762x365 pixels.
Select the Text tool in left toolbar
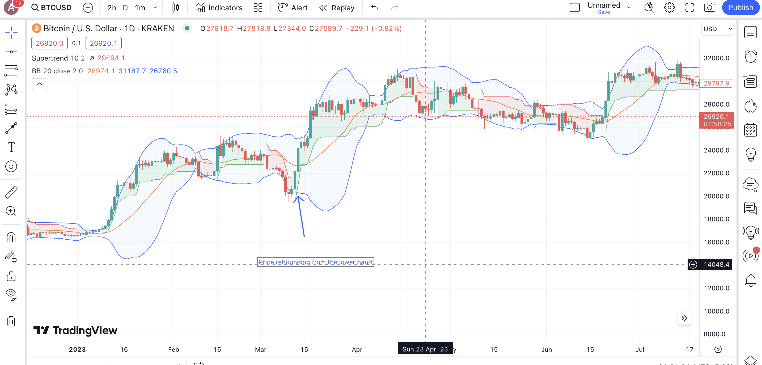(x=11, y=147)
